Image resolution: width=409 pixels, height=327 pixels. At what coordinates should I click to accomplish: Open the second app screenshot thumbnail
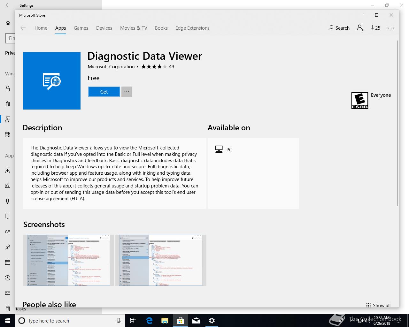[161, 260]
